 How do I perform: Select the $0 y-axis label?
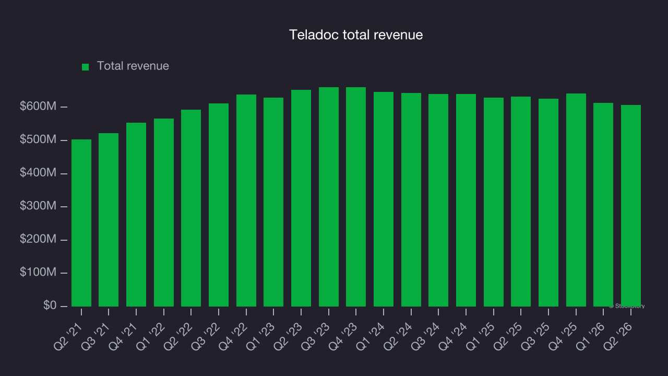(x=49, y=305)
